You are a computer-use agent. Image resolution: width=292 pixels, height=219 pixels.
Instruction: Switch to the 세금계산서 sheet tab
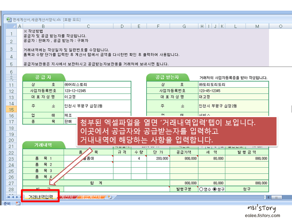[91, 197]
